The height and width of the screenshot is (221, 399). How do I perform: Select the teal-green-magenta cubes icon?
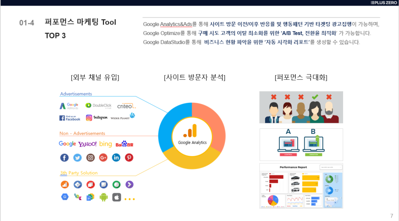pyautogui.click(x=78, y=197)
